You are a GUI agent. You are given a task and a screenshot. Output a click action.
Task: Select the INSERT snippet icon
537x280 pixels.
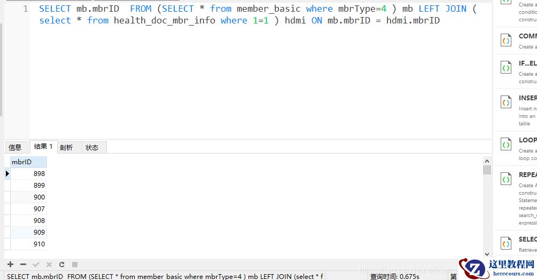tap(506, 101)
